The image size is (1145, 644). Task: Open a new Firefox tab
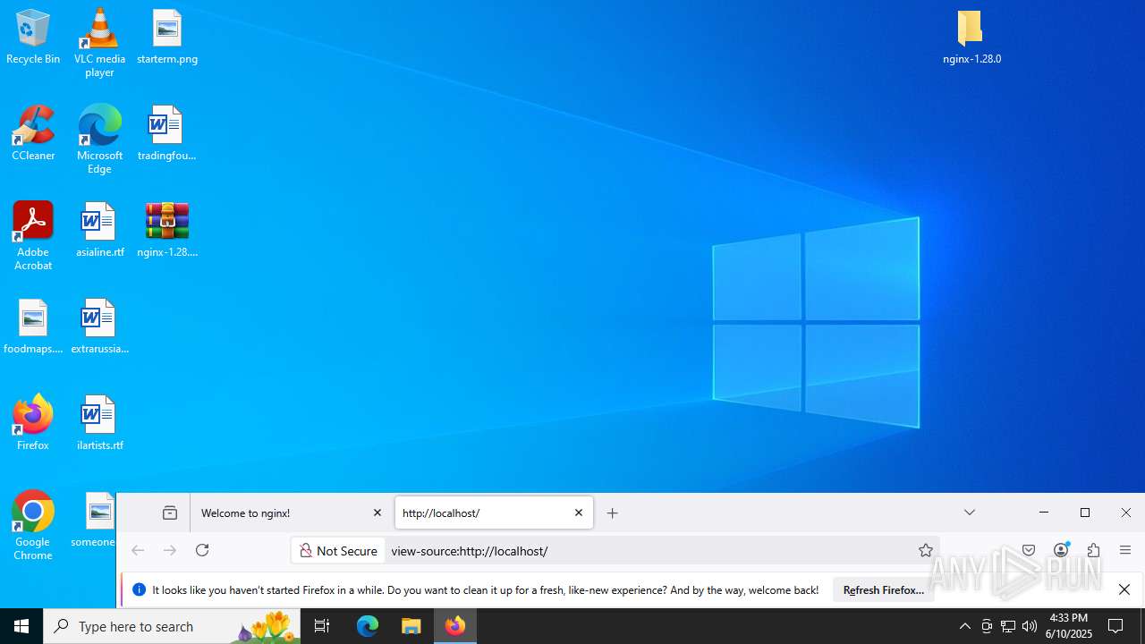coord(613,513)
